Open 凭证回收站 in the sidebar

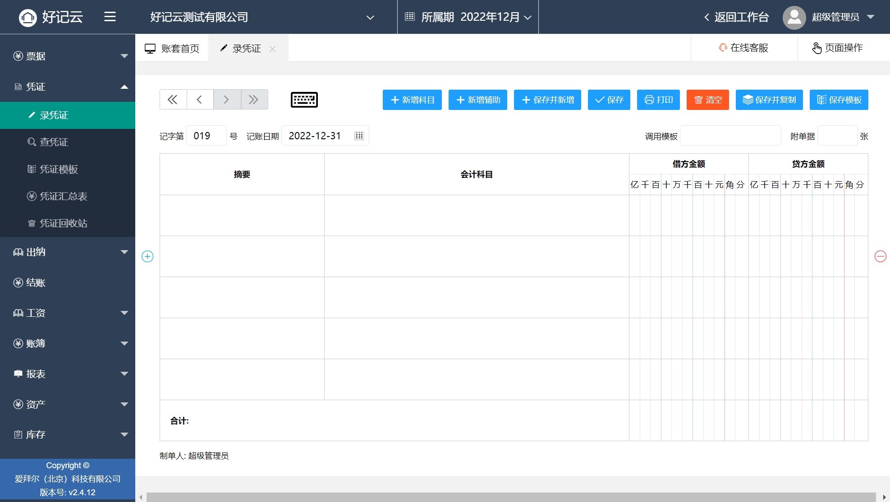pos(68,223)
